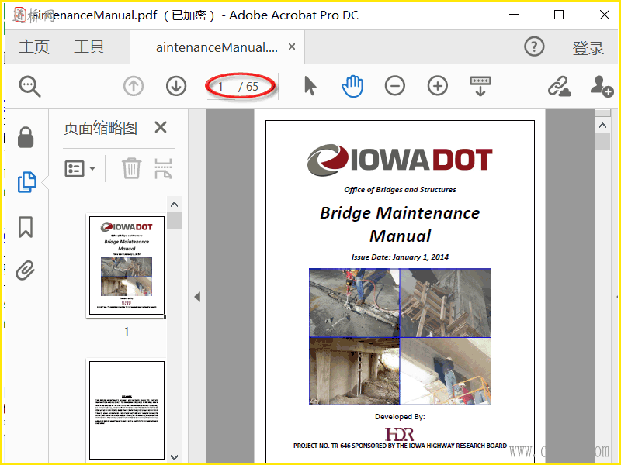Click the delete pages trash icon

click(131, 168)
